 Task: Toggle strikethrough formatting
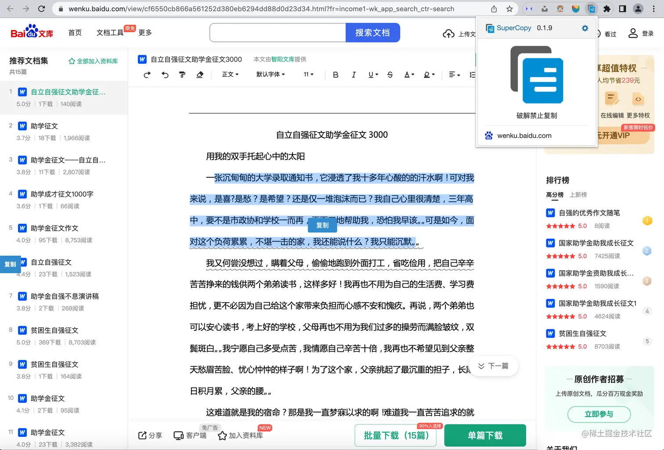(390, 75)
